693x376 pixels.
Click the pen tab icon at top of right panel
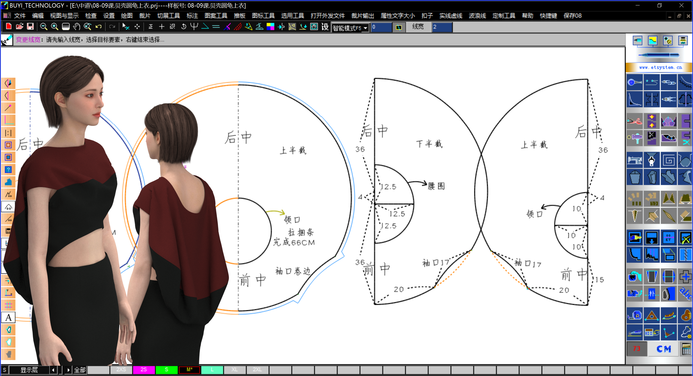(x=637, y=41)
